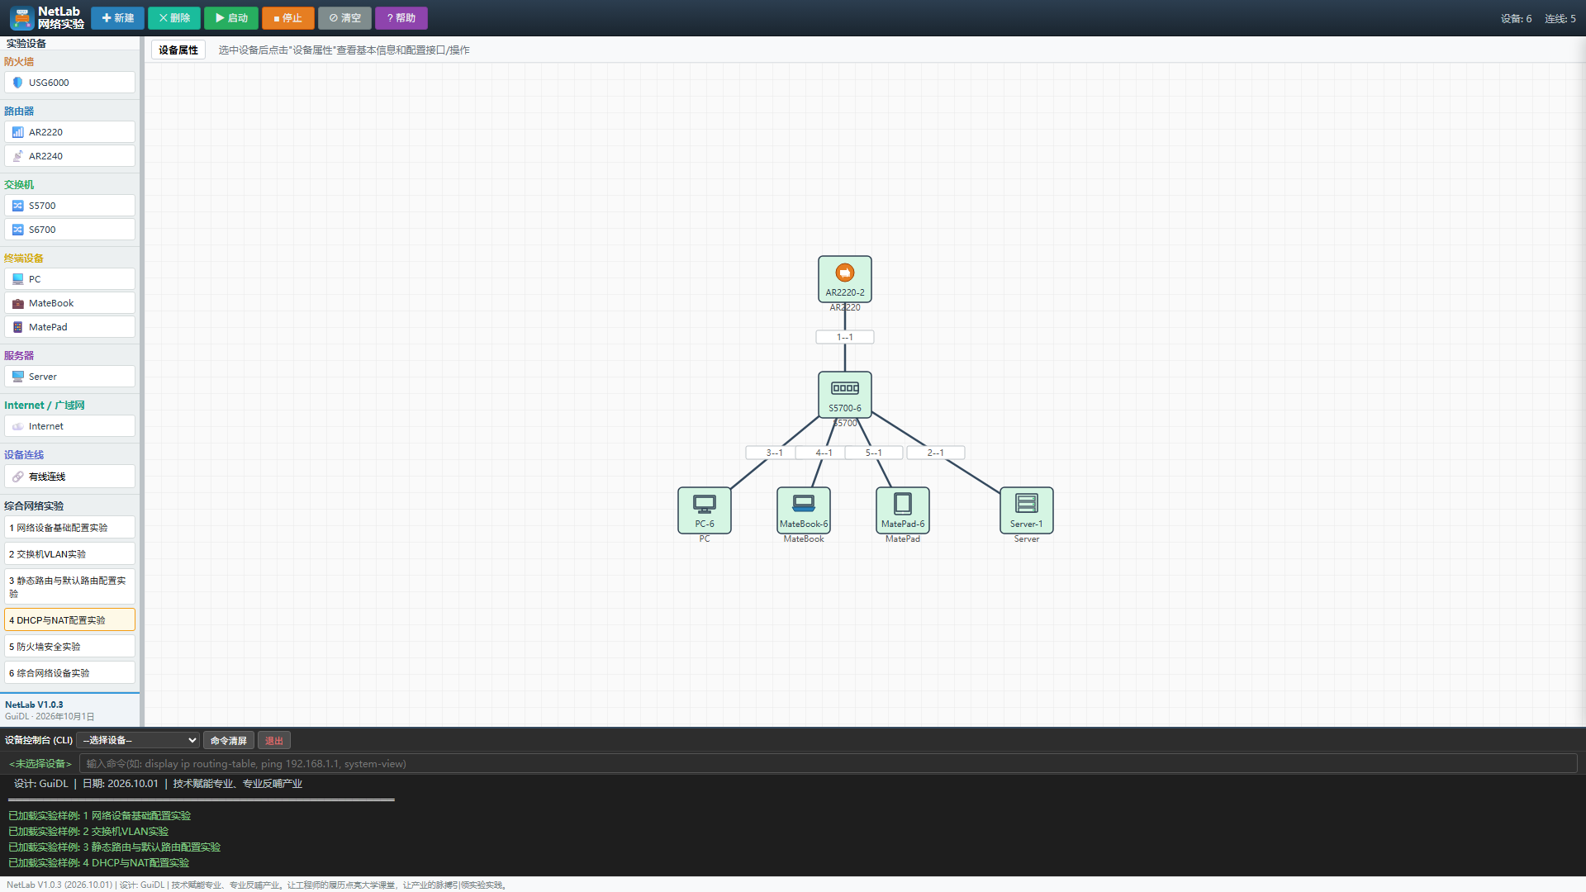Pick the Internet cloud device from sidebar
1586x892 pixels.
[69, 426]
